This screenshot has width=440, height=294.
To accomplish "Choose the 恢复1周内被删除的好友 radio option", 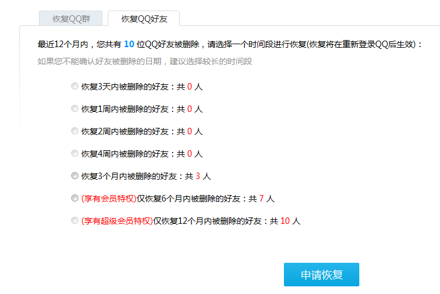I will tap(75, 108).
